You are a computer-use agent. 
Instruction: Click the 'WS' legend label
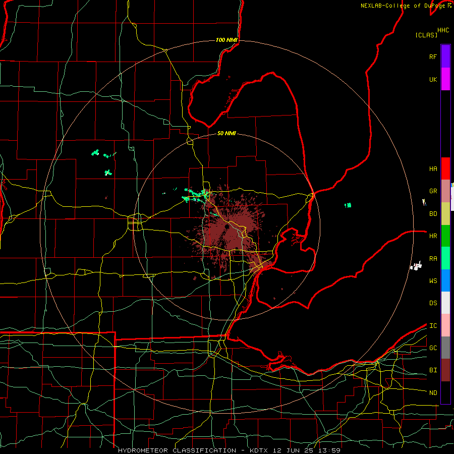tap(433, 281)
